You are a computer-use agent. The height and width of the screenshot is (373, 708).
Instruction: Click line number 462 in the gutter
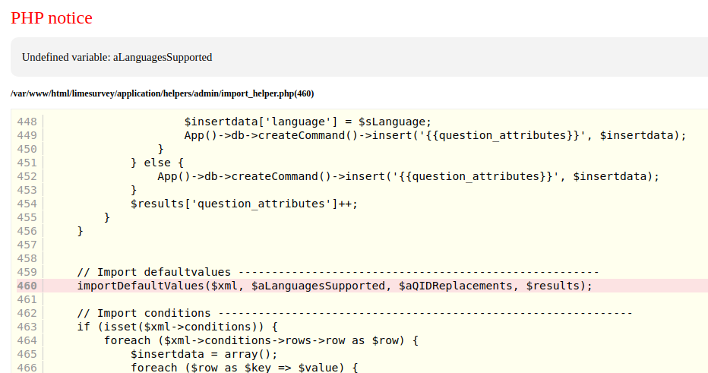pos(27,313)
